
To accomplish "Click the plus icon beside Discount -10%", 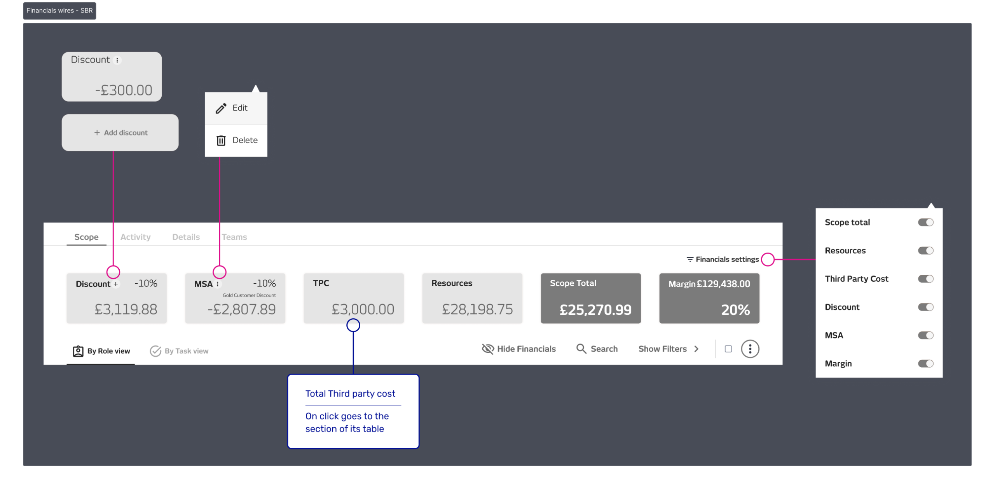I will pos(116,284).
